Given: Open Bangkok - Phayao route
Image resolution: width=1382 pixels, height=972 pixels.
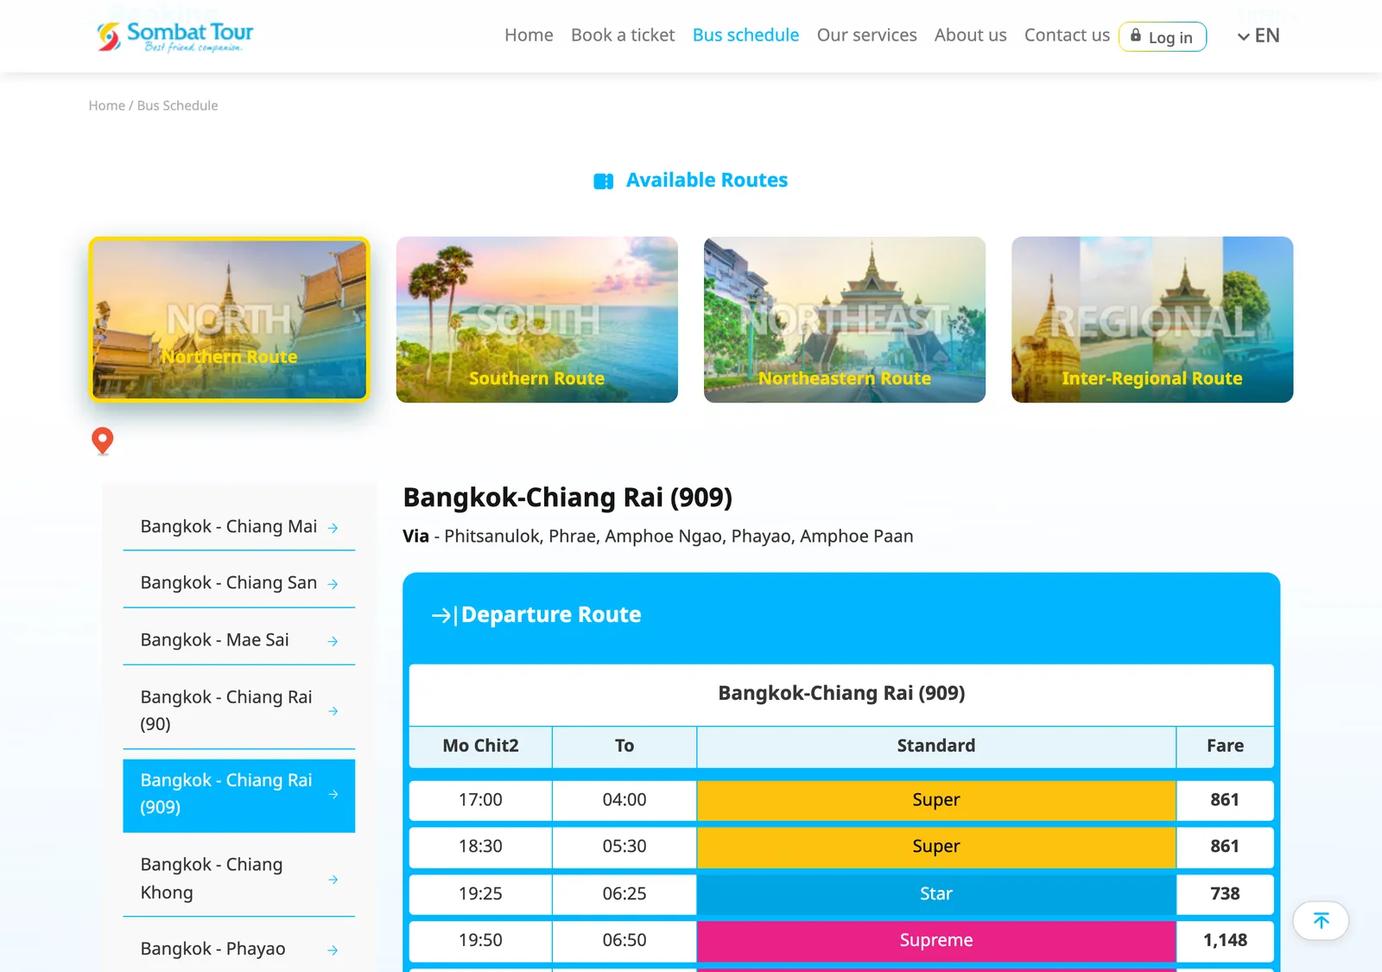Looking at the screenshot, I should pyautogui.click(x=239, y=949).
